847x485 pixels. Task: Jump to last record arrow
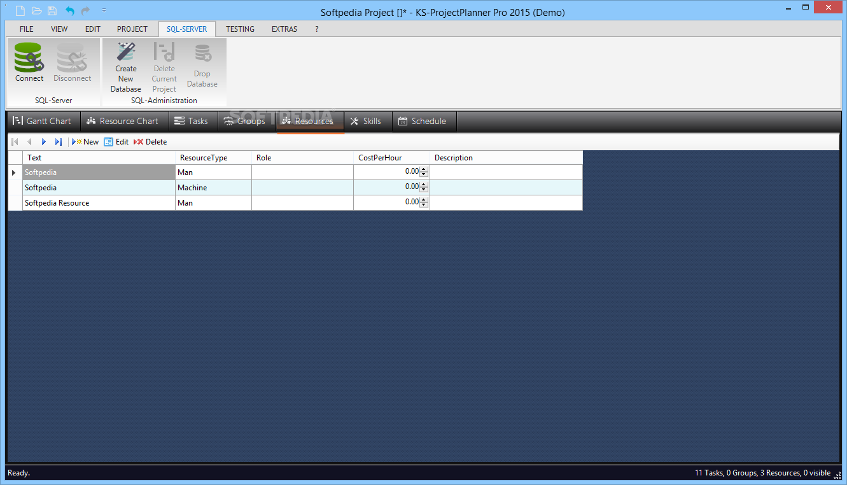click(59, 142)
